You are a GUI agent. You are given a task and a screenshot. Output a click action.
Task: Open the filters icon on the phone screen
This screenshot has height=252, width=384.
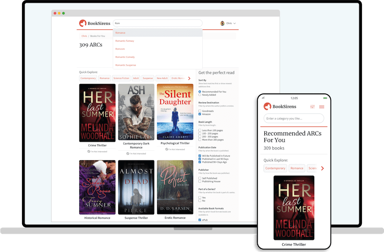(x=312, y=106)
